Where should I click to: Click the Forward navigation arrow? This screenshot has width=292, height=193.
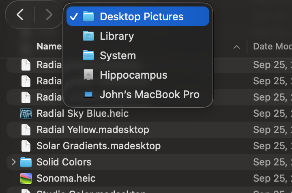pyautogui.click(x=49, y=15)
